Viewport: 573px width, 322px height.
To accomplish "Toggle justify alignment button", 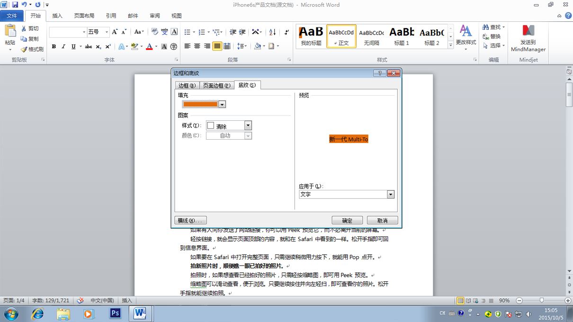I will point(217,46).
